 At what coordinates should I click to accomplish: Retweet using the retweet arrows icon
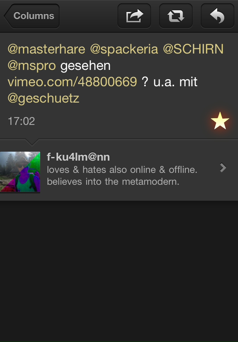pos(176,16)
